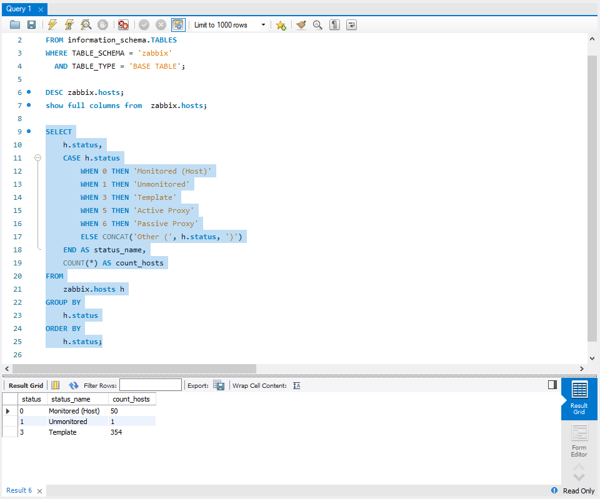
Task: Collapse the CASE block fold marker
Action: [x=37, y=157]
